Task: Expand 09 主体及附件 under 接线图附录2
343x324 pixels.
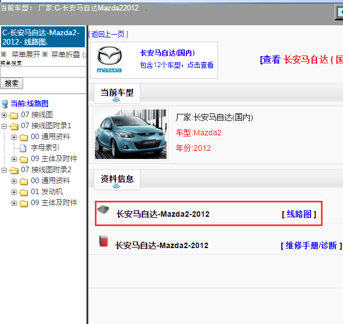Action: tap(14, 203)
